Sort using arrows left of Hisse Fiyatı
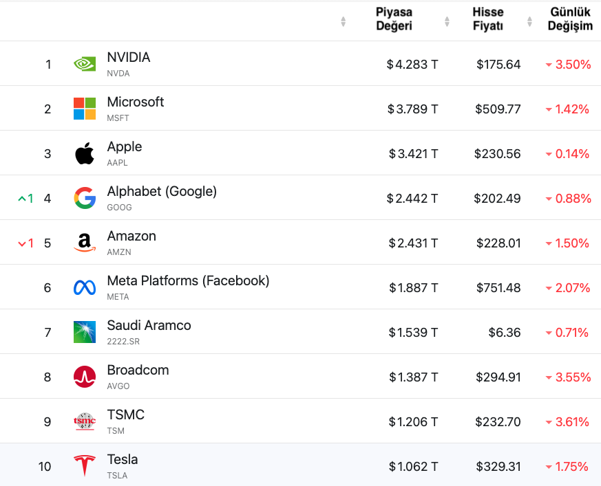This screenshot has height=486, width=601. coord(447,22)
